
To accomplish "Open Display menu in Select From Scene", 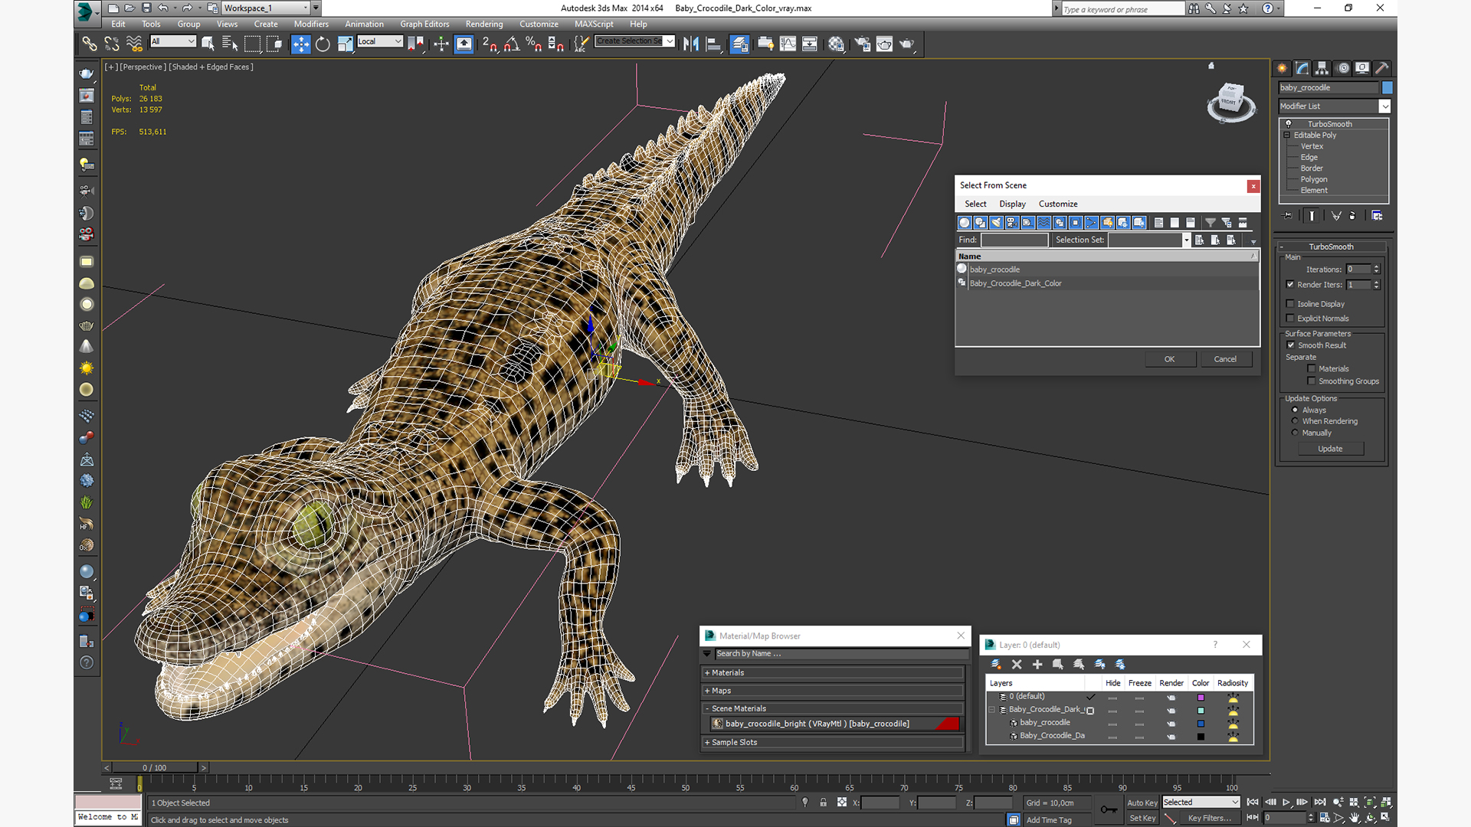I will coord(1012,204).
